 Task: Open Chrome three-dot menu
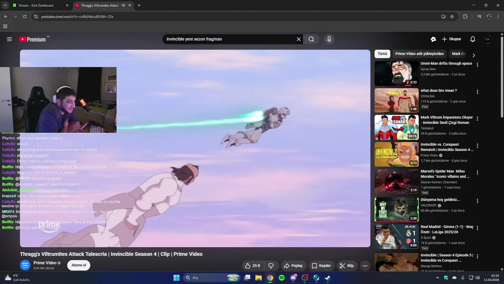(498, 17)
